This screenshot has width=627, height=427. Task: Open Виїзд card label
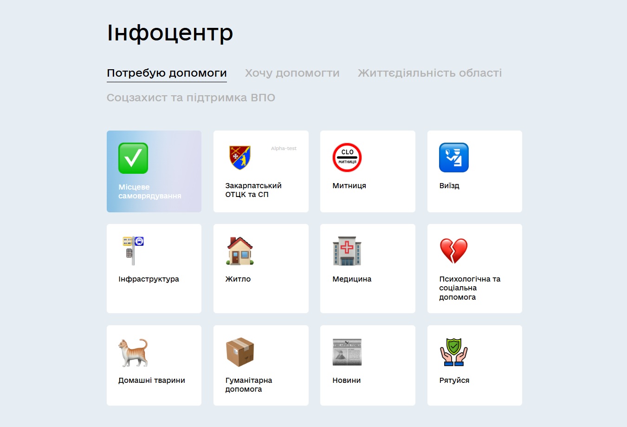coord(449,185)
